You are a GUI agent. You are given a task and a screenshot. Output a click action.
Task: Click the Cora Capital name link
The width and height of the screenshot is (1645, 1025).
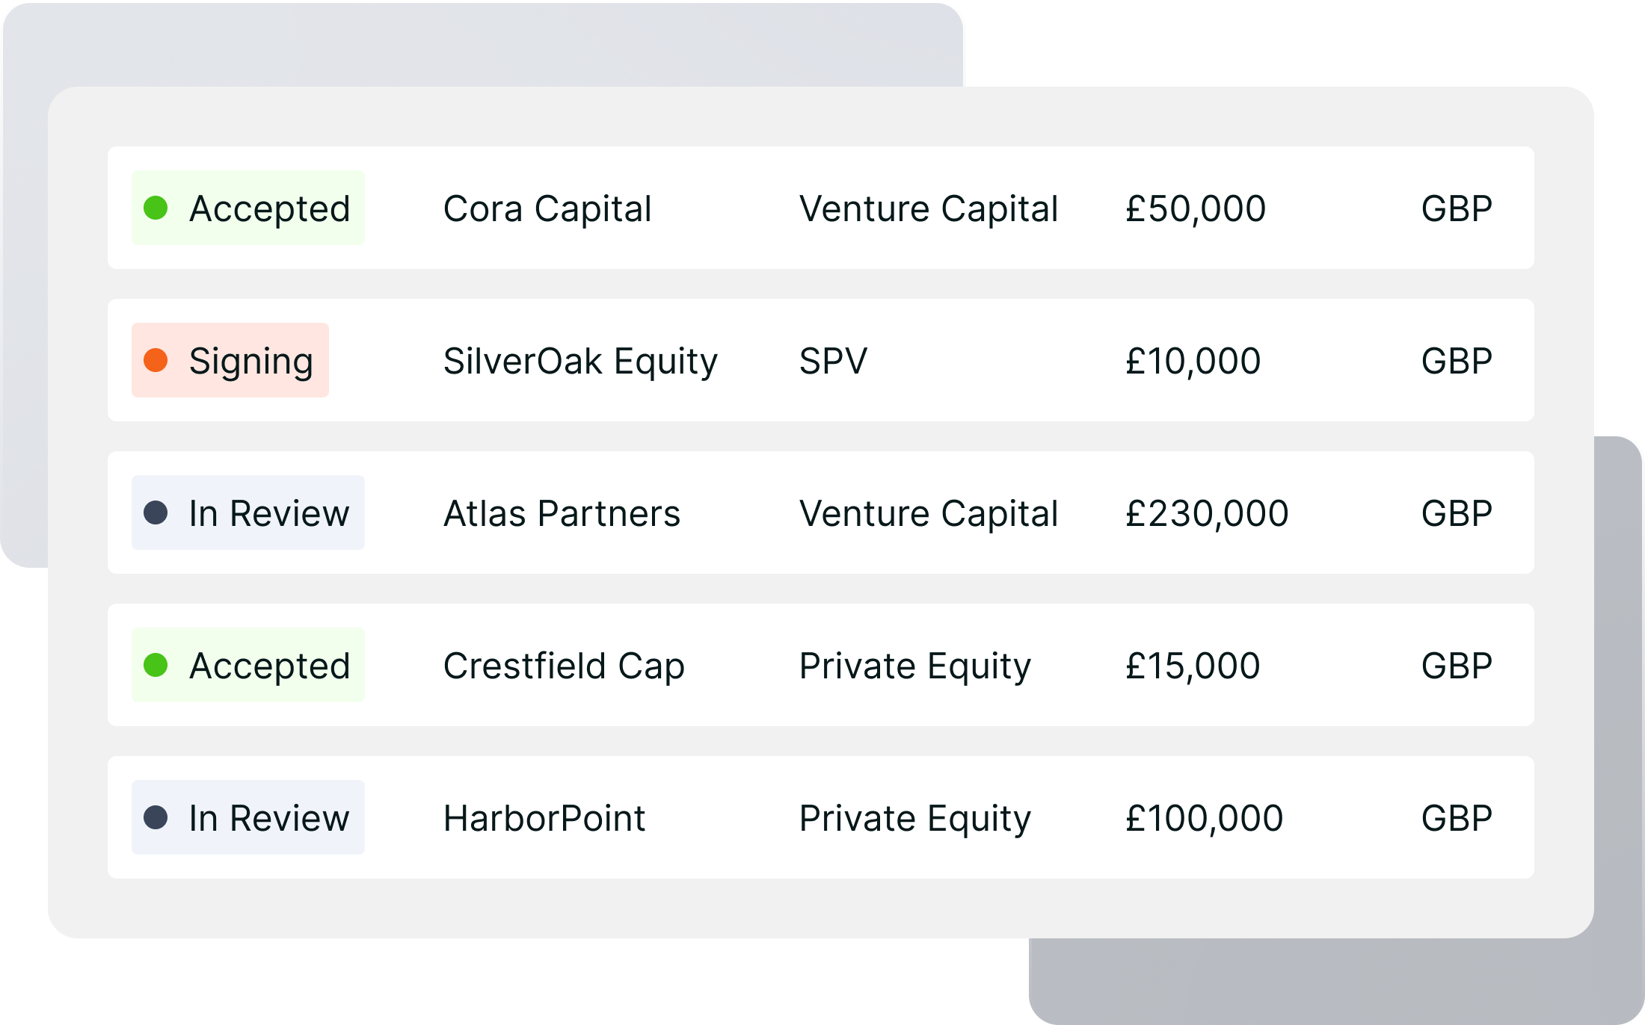point(547,208)
